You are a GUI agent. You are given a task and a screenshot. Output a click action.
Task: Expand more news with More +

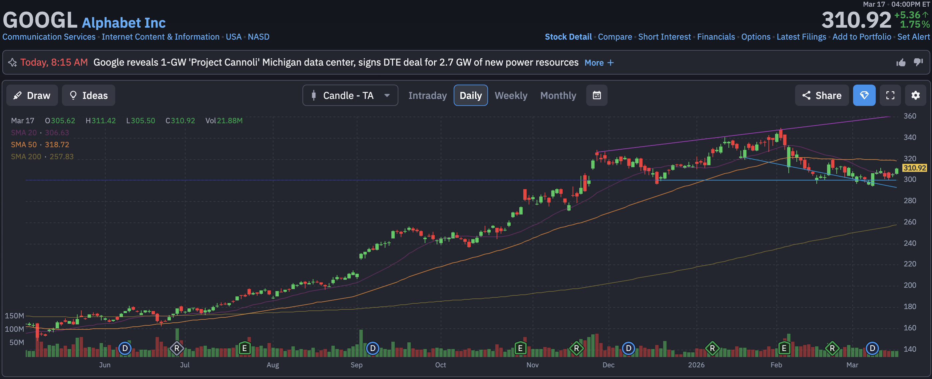599,63
